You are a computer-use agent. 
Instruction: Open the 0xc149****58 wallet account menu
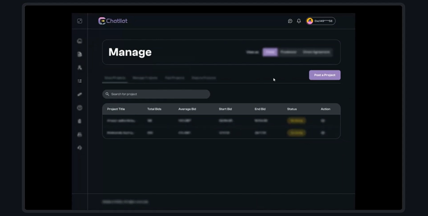click(321, 21)
